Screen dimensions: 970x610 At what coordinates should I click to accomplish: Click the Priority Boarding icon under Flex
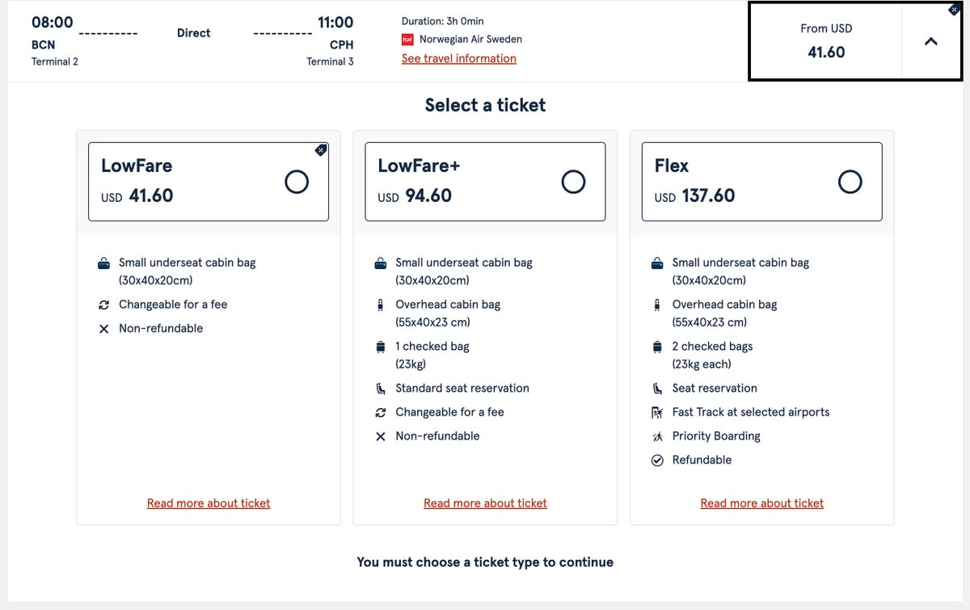(x=656, y=436)
